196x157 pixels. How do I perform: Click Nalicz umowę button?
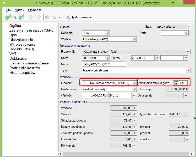79,17
